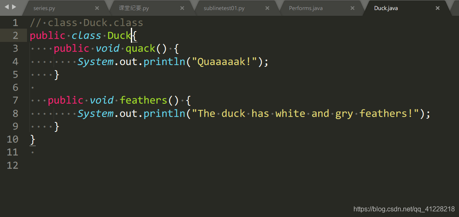Click the closing brace on line 10

pos(33,139)
